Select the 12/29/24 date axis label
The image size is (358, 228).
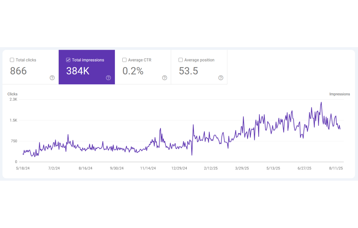[x=179, y=168]
